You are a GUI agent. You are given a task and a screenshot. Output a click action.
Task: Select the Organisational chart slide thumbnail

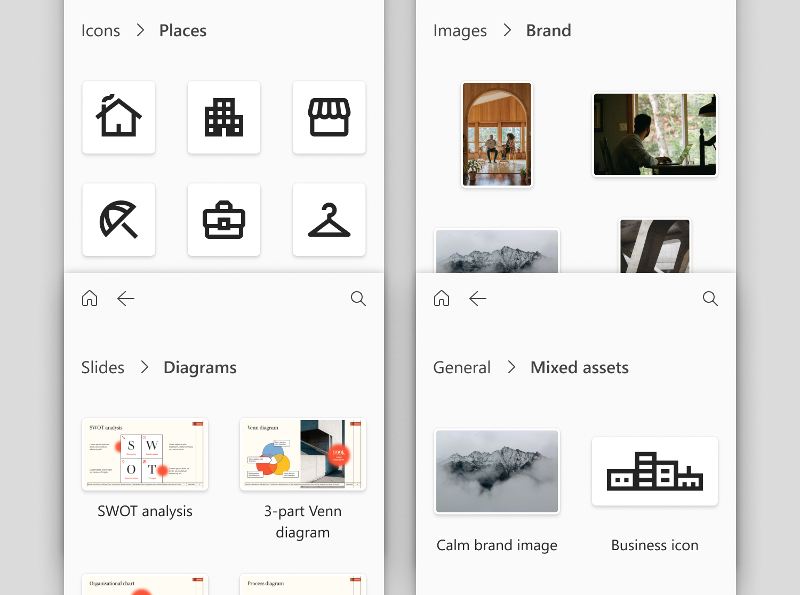tap(145, 584)
